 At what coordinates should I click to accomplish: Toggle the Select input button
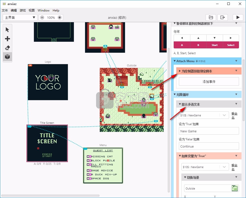[231, 45]
